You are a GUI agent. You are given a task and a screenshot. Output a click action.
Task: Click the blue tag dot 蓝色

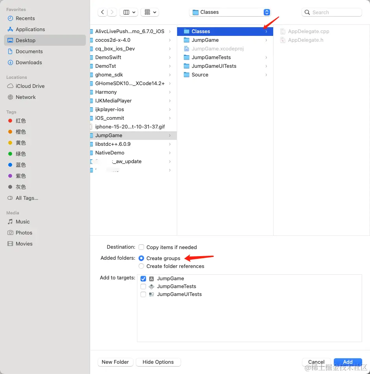[10, 165]
